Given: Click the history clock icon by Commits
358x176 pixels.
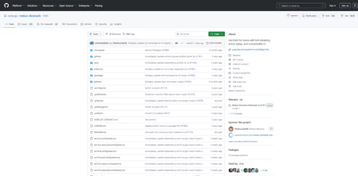Looking at the screenshot, I should point(207,43).
